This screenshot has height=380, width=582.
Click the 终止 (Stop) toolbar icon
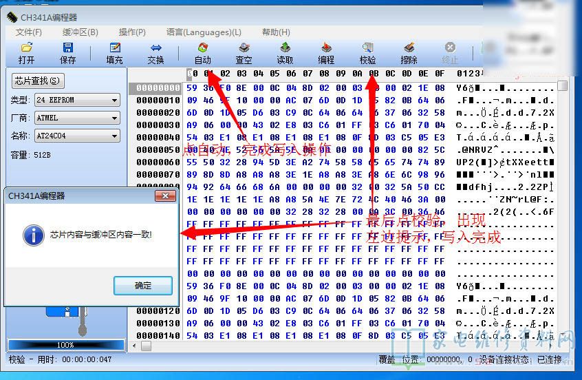coord(450,48)
